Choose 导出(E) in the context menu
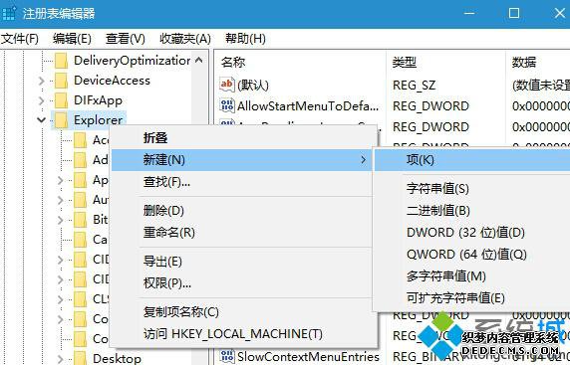Screen dimensions: 570x365 point(243,262)
